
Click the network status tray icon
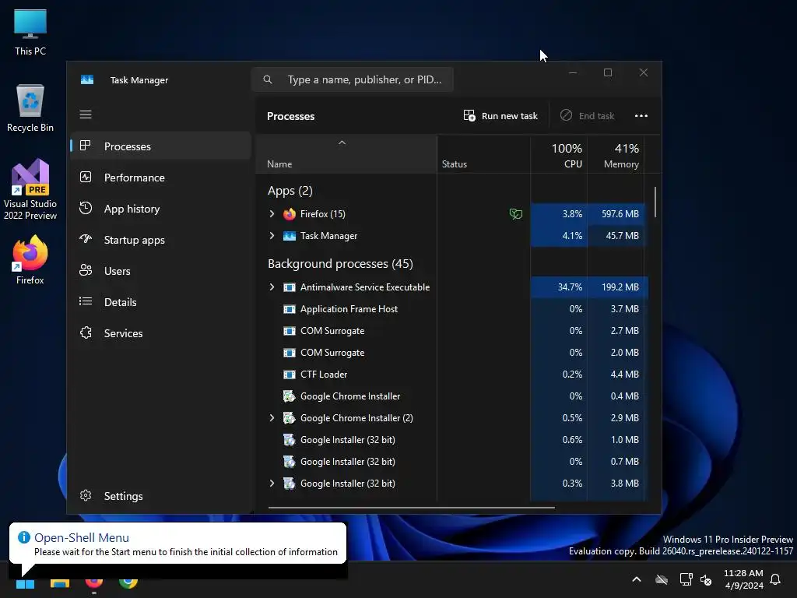[686, 579]
